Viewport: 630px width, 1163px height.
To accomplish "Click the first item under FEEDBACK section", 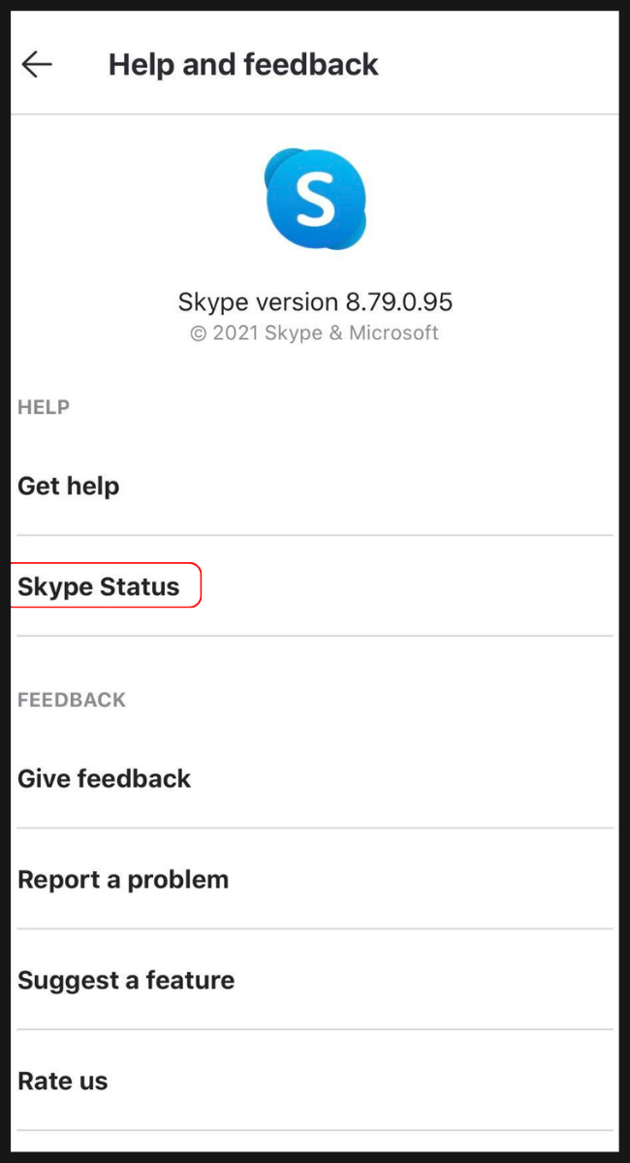I will (x=104, y=778).
